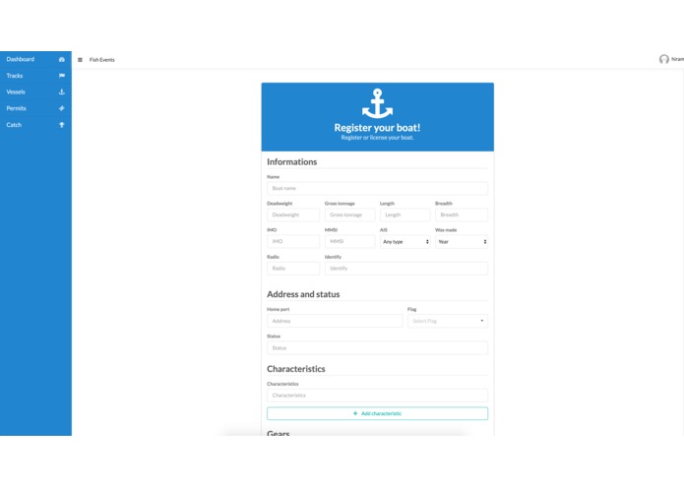Focus the Length input field
684x486 pixels.
coord(404,214)
